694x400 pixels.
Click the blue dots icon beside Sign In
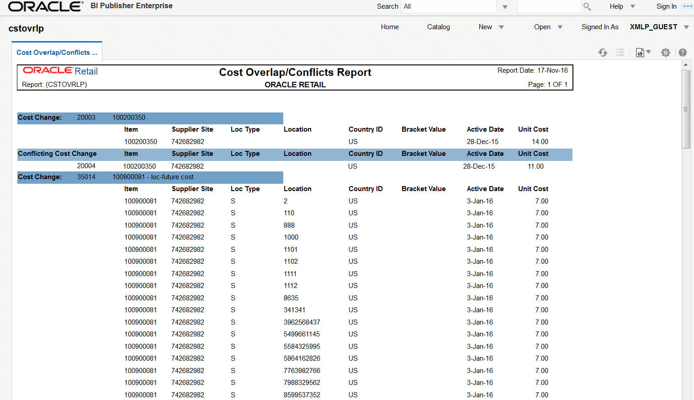pos(687,6)
